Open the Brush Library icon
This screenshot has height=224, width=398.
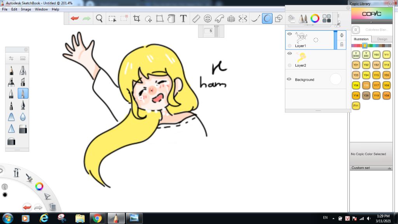click(x=23, y=58)
